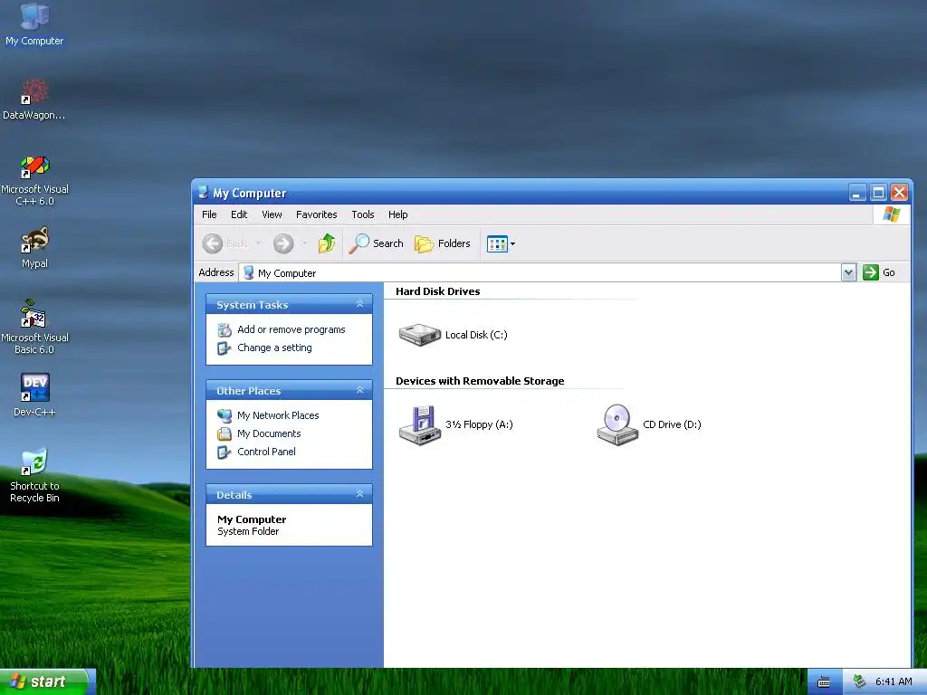Collapse the System Tasks panel
The height and width of the screenshot is (695, 927).
point(359,304)
